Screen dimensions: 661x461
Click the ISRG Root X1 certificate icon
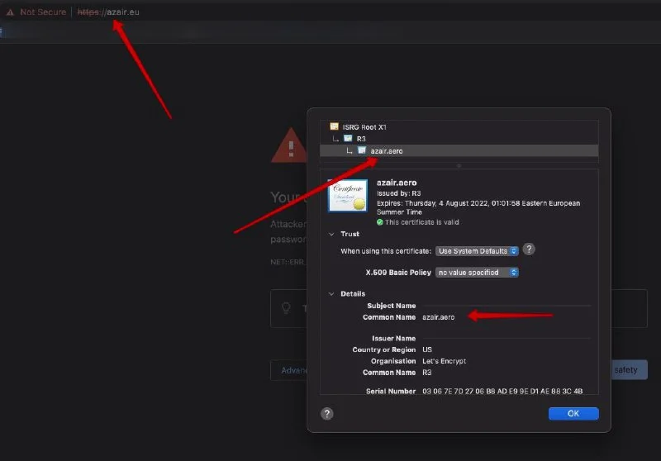click(335, 126)
